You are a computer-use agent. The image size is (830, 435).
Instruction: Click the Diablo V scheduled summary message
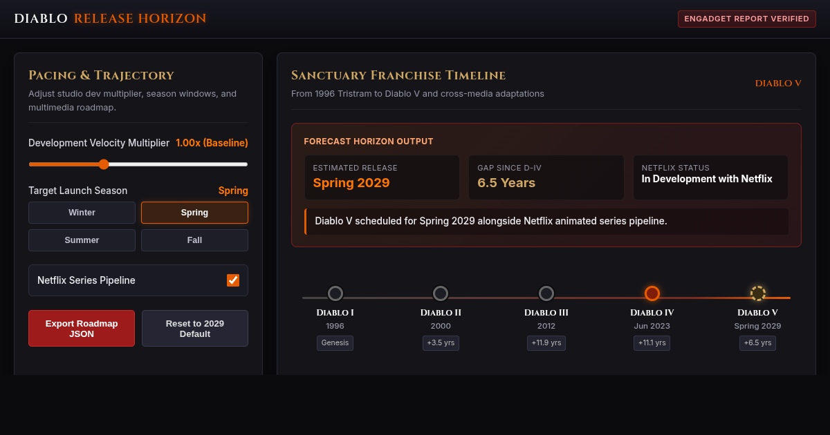tap(546, 222)
